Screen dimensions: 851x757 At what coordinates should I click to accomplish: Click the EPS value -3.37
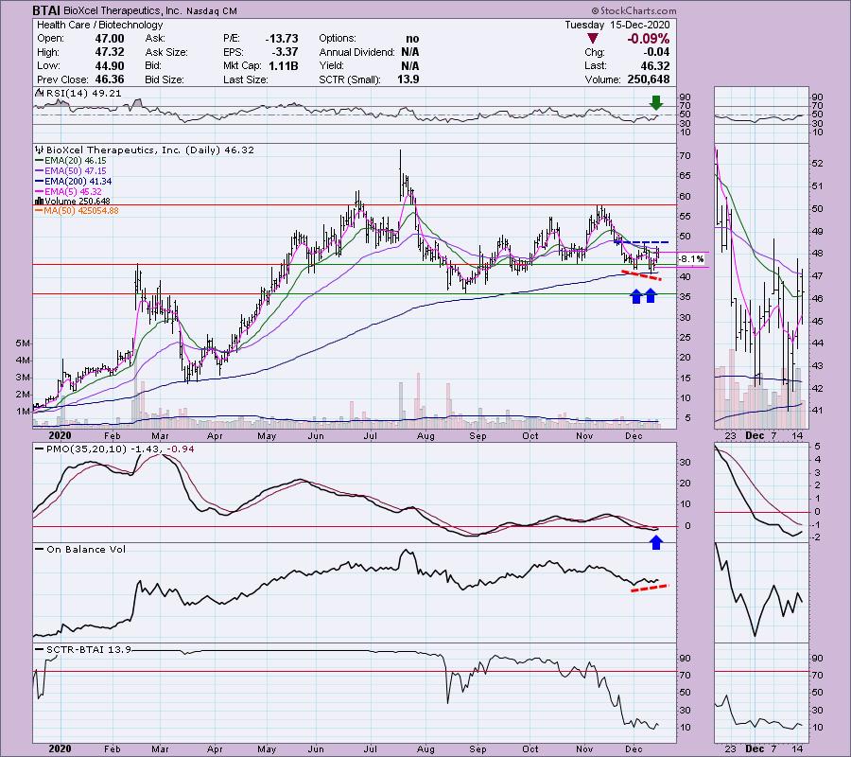tap(285, 52)
